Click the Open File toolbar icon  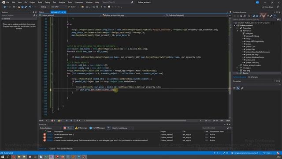click(19, 7)
